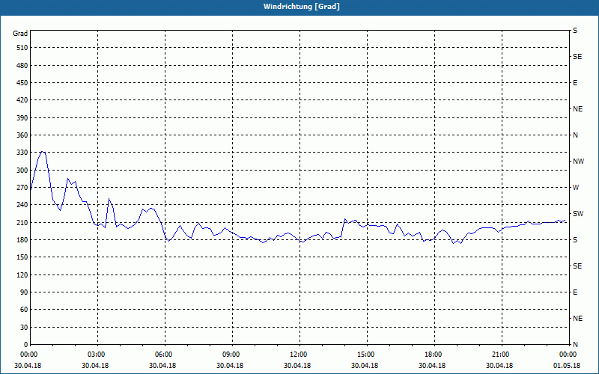The image size is (599, 374).
Task: Click the E compass label level with 90
Action: click(575, 292)
